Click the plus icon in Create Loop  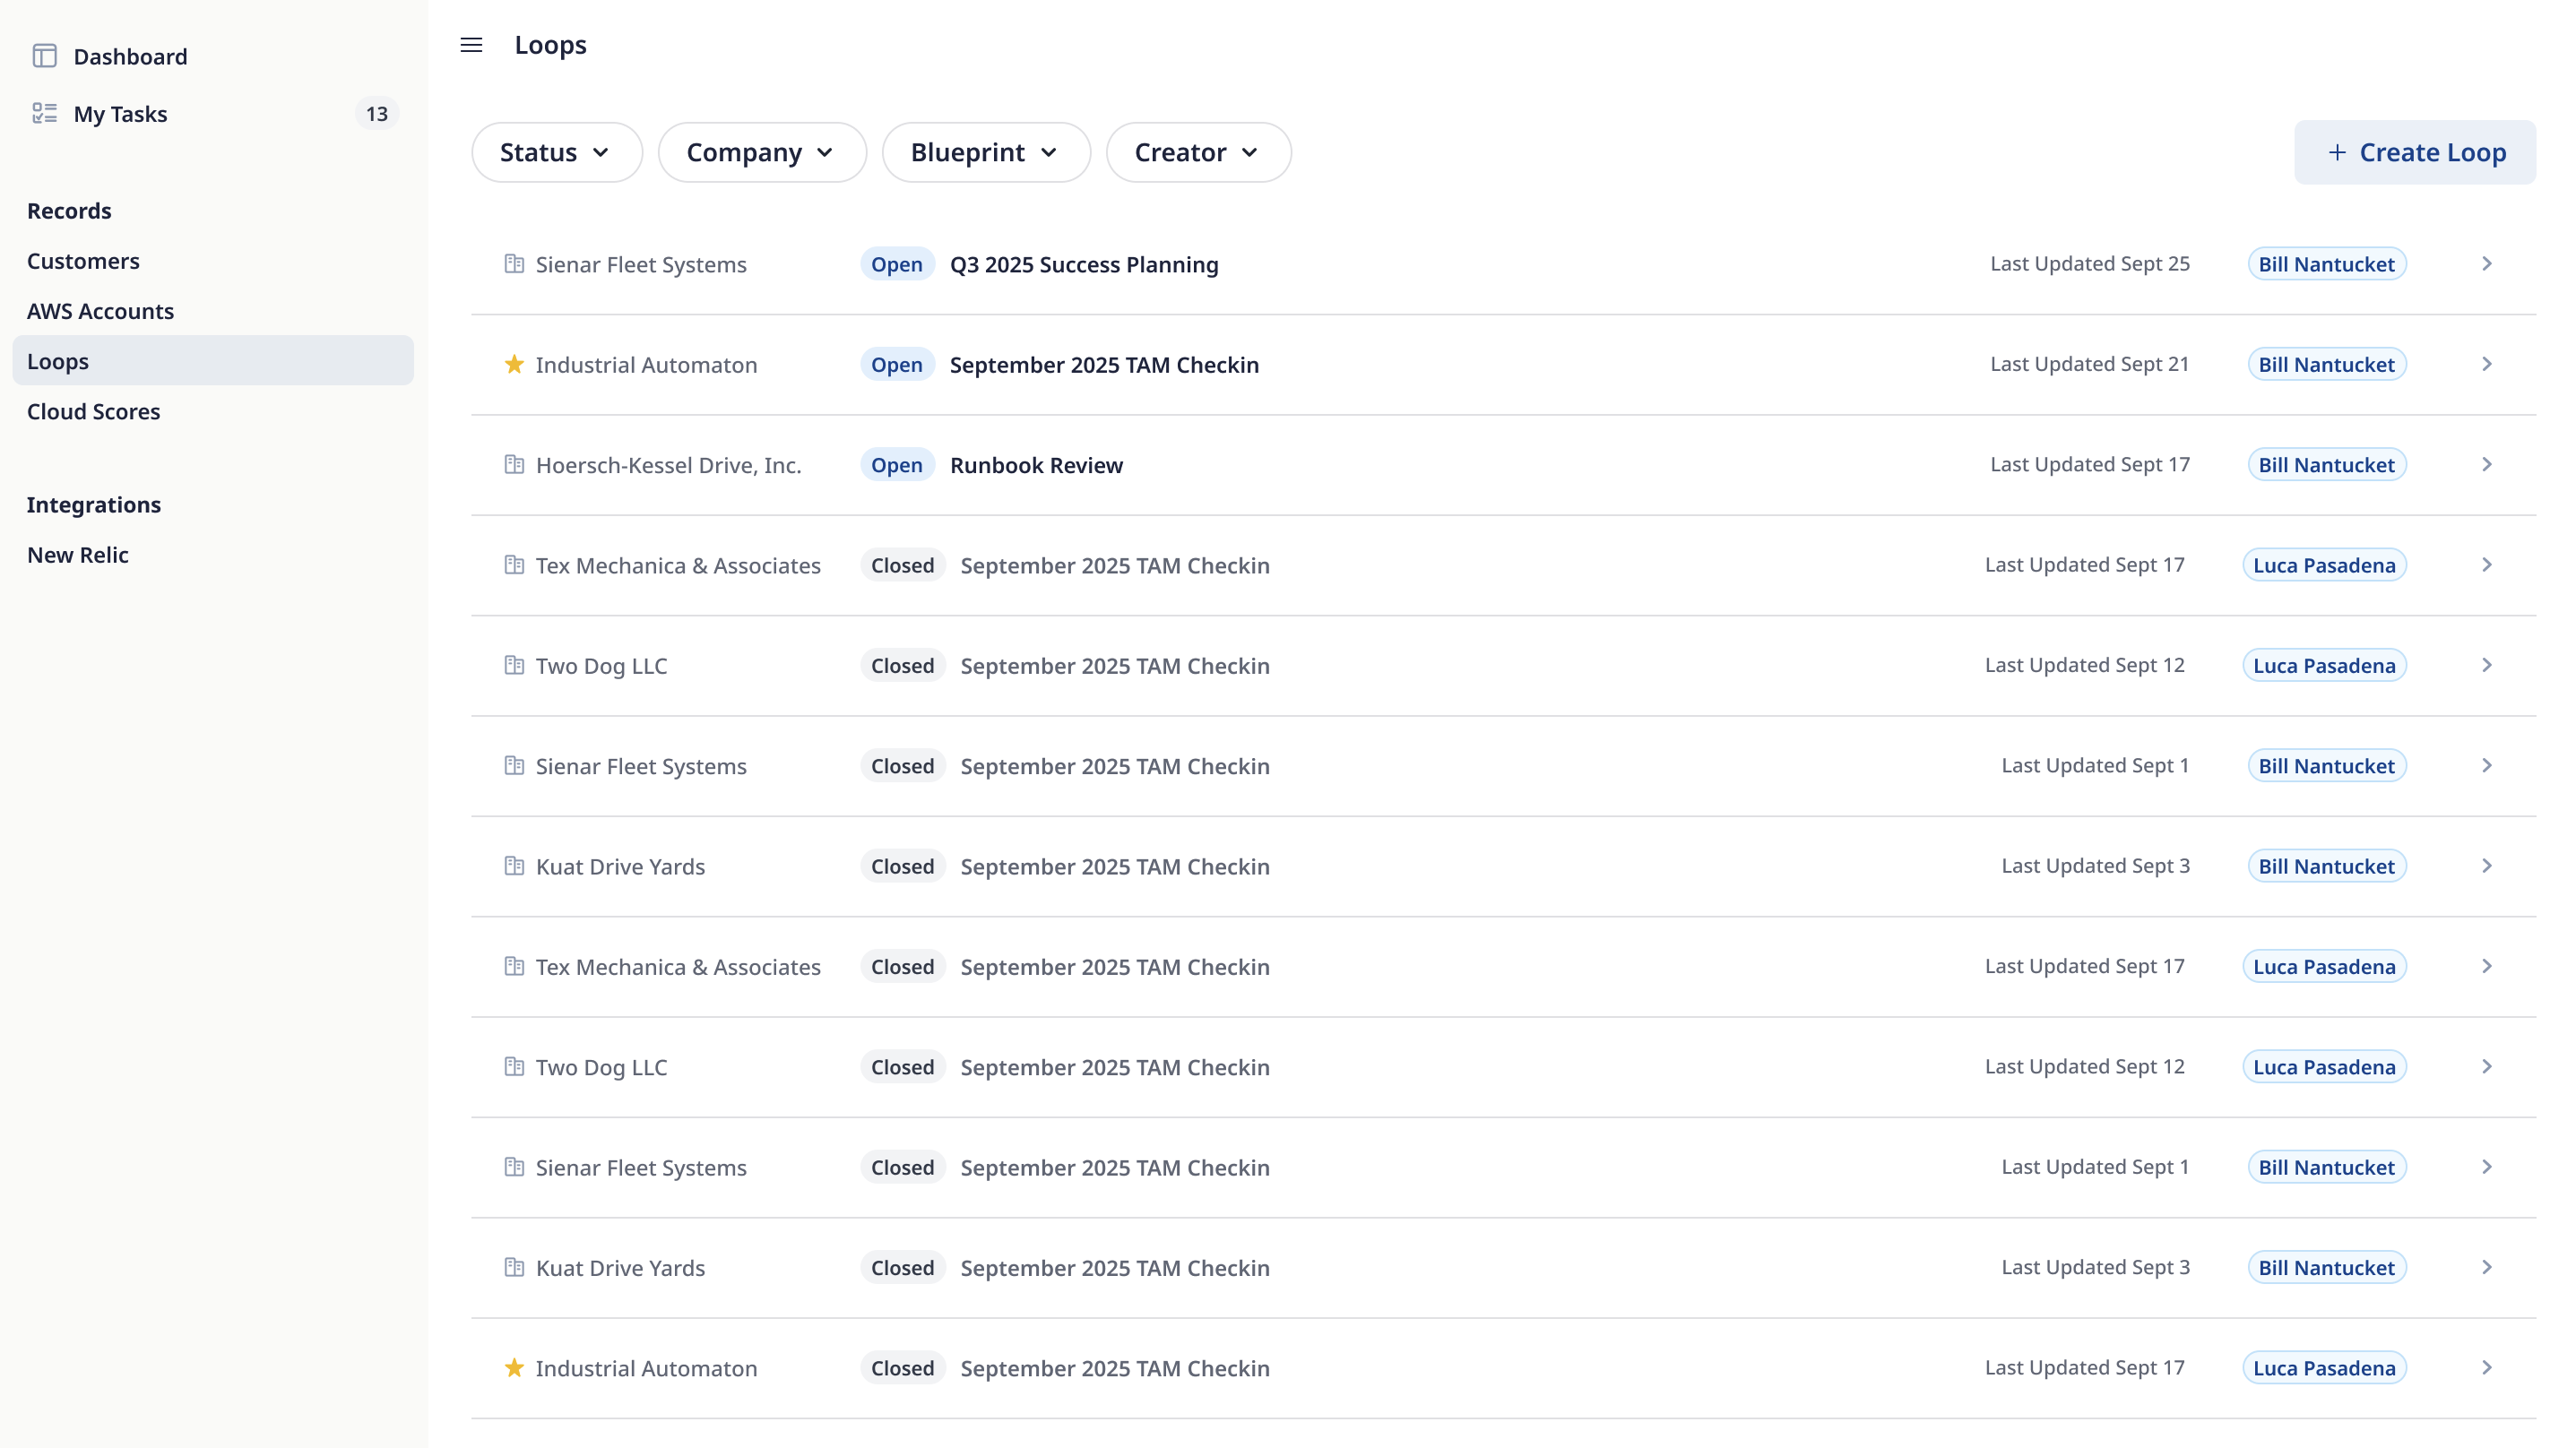tap(2337, 152)
